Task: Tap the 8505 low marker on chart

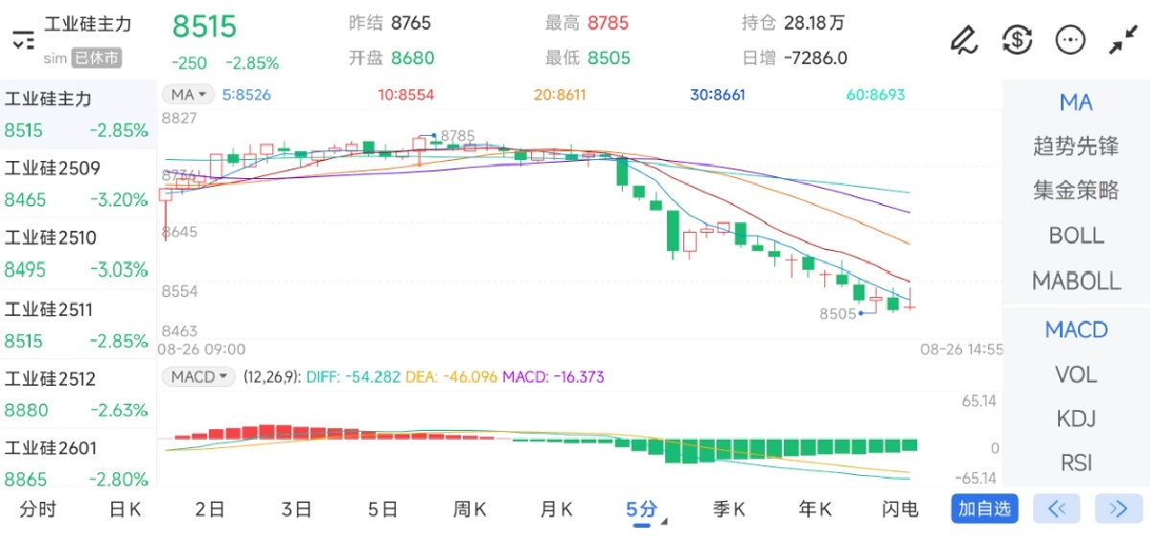Action: click(x=837, y=313)
